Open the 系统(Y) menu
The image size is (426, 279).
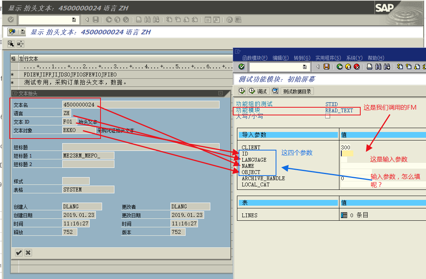tap(354, 58)
